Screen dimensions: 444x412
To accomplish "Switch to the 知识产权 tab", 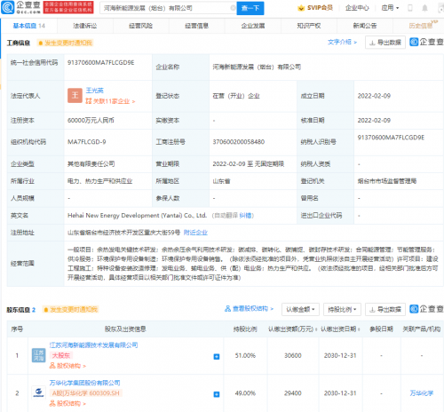I will pos(309,26).
